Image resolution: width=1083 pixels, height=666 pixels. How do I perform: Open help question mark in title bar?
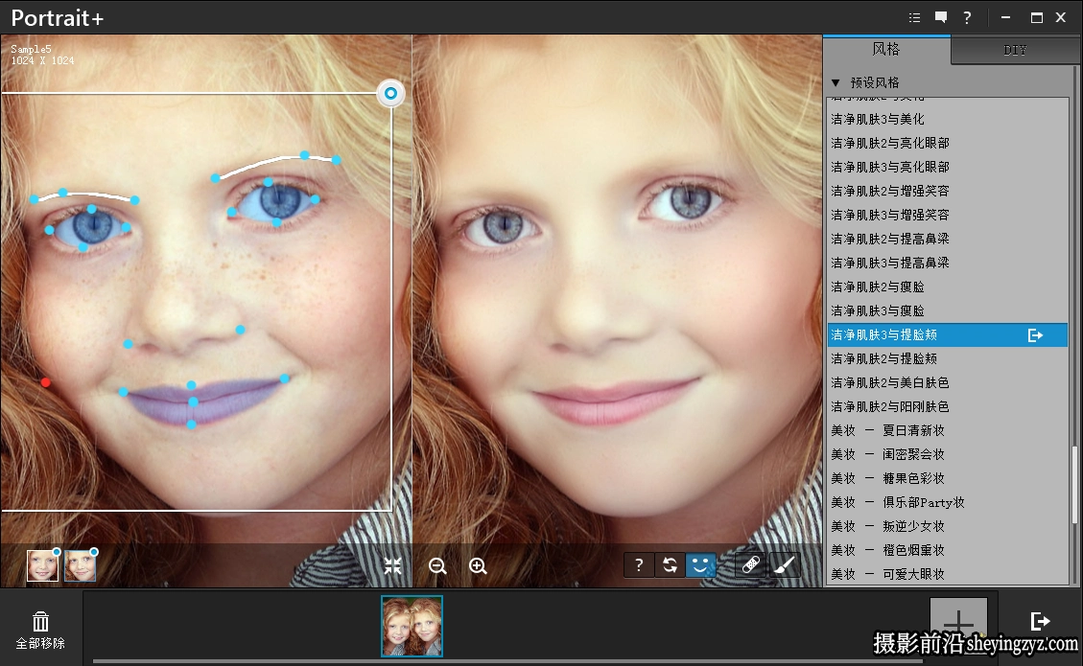click(x=967, y=18)
